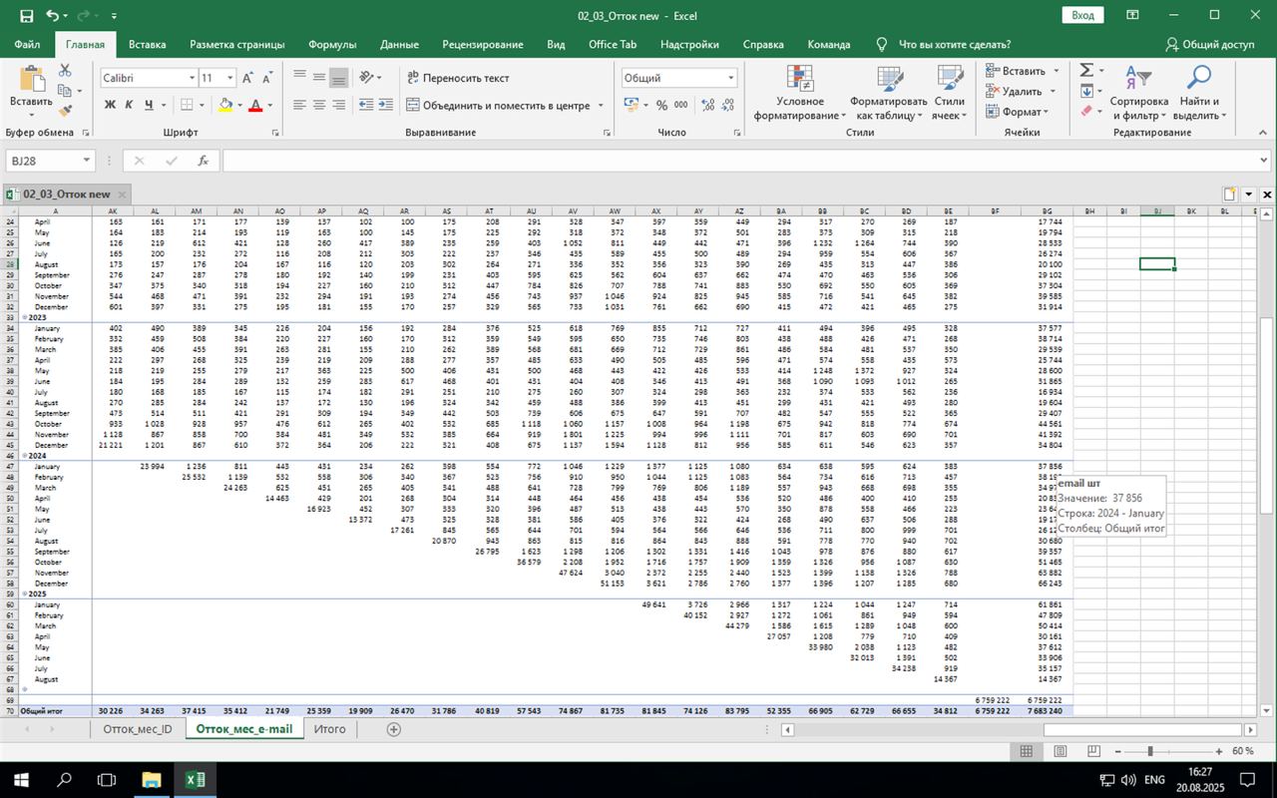This screenshot has width=1277, height=798.
Task: Click the increase font size icon
Action: coord(248,78)
